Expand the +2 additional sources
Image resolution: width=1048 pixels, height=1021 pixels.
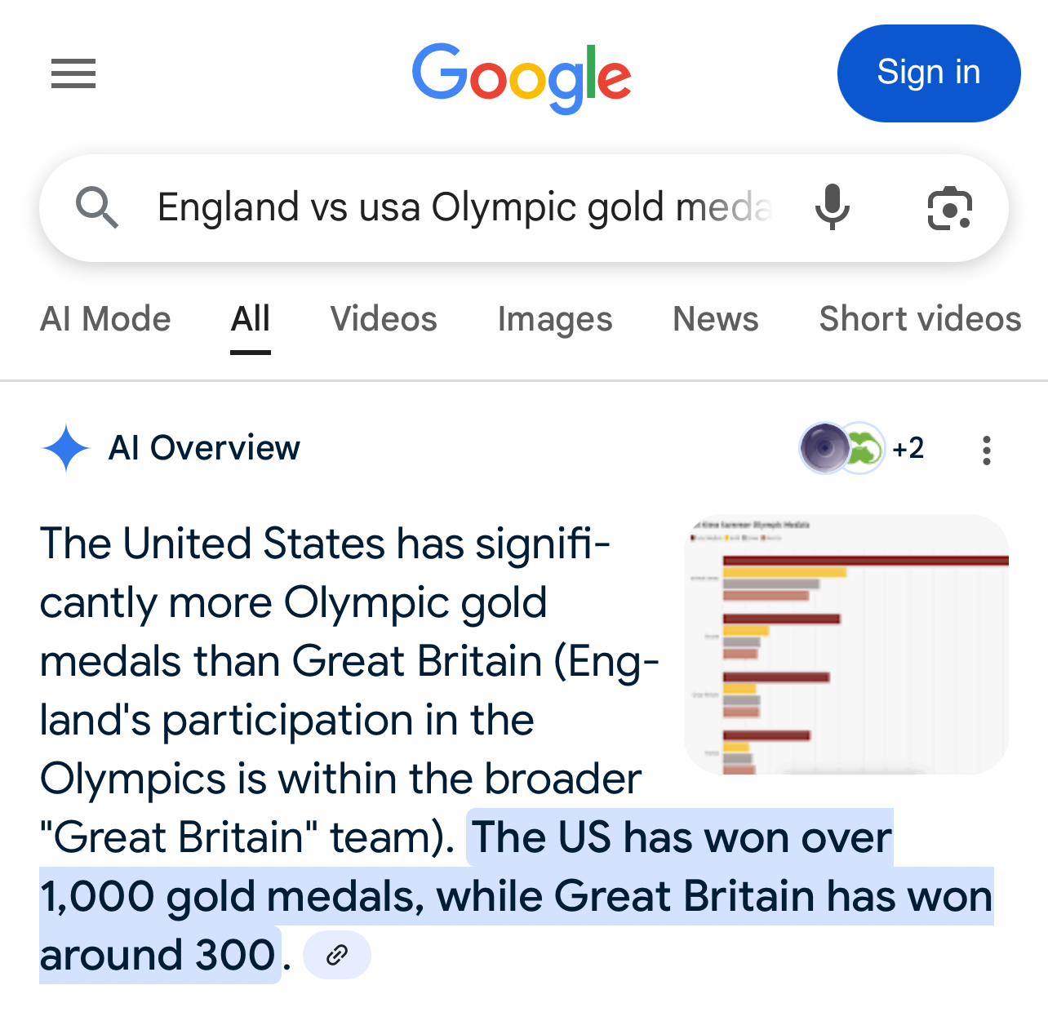[908, 448]
